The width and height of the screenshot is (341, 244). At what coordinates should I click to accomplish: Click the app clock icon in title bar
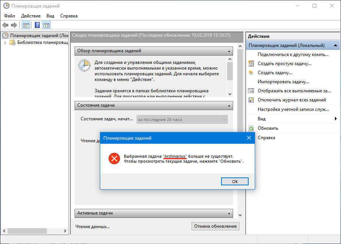point(6,6)
